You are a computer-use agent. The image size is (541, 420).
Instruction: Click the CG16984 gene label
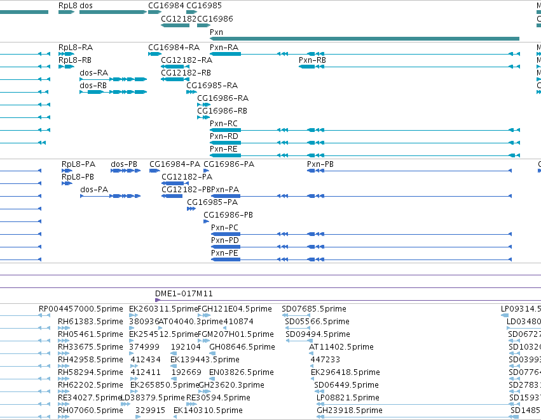(x=166, y=6)
